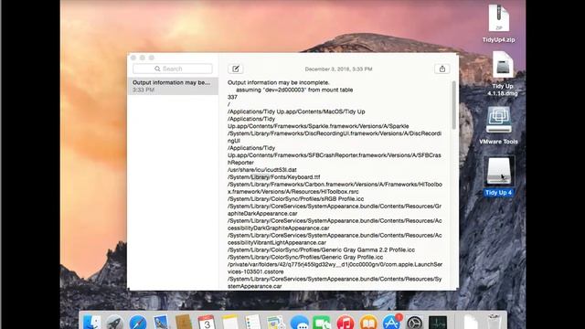Screen dimensions: 585x329
Task: Click 'Output information may be incomplete.' line in note body
Action: tap(279, 82)
